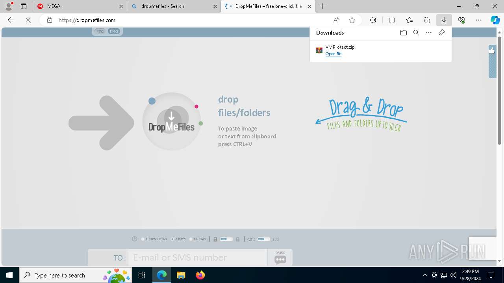Search downloads with magnifier icon
This screenshot has height=283, width=504.
416,33
